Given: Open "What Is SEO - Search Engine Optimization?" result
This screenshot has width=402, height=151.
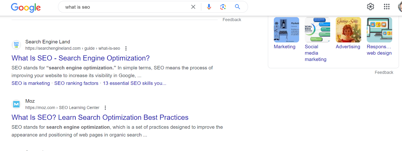Looking at the screenshot, I should tap(80, 58).
